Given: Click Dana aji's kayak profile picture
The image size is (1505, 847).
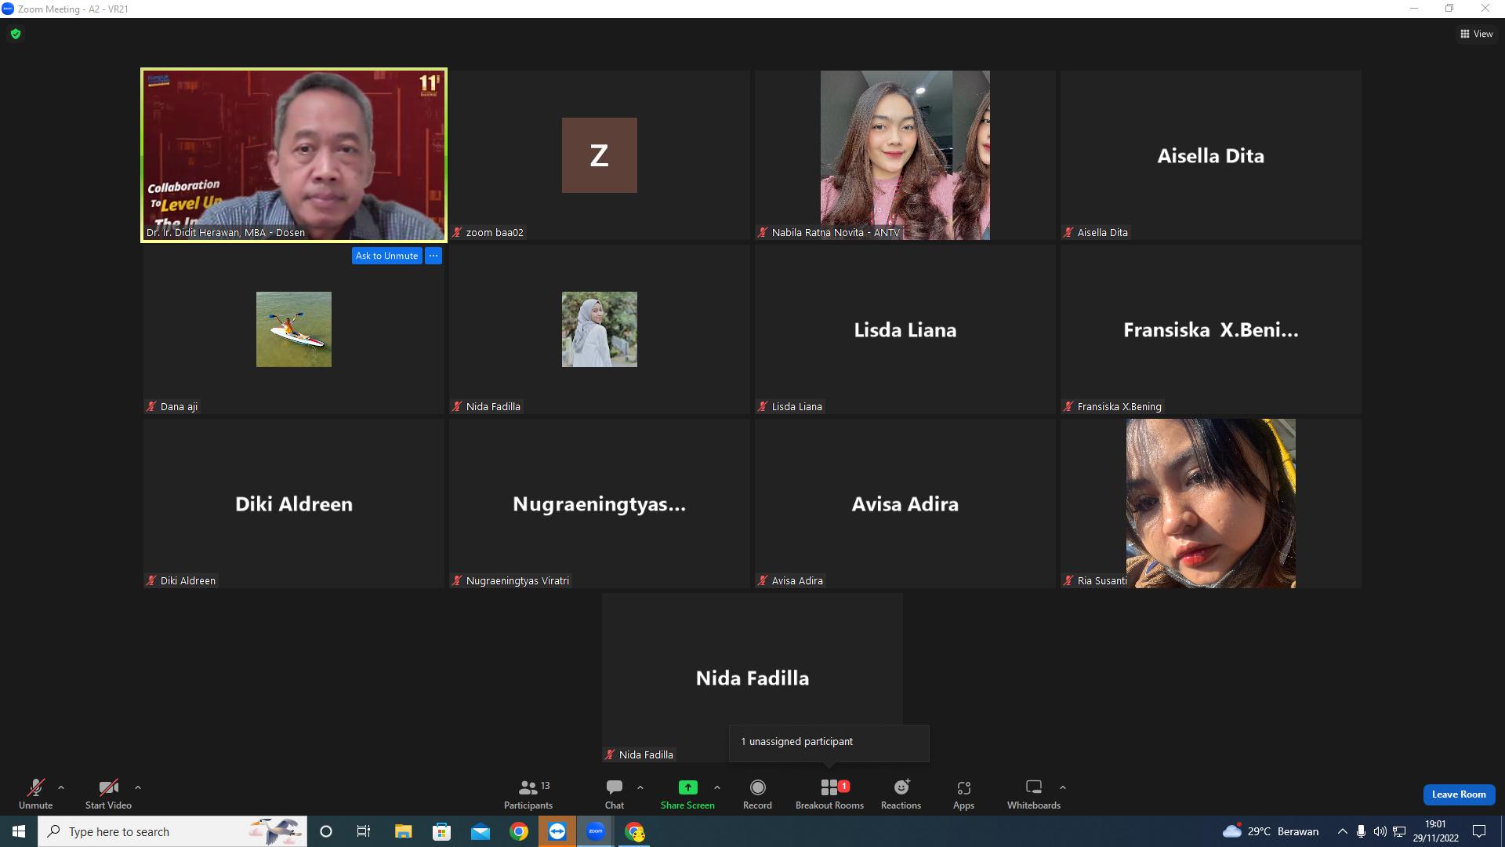Looking at the screenshot, I should (294, 329).
